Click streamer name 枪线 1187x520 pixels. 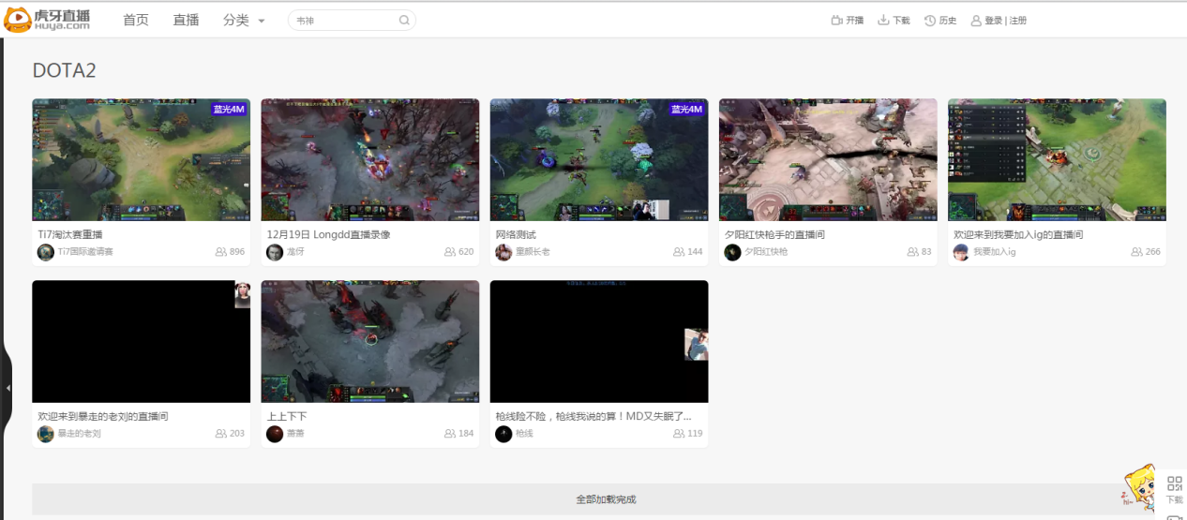[x=524, y=434]
